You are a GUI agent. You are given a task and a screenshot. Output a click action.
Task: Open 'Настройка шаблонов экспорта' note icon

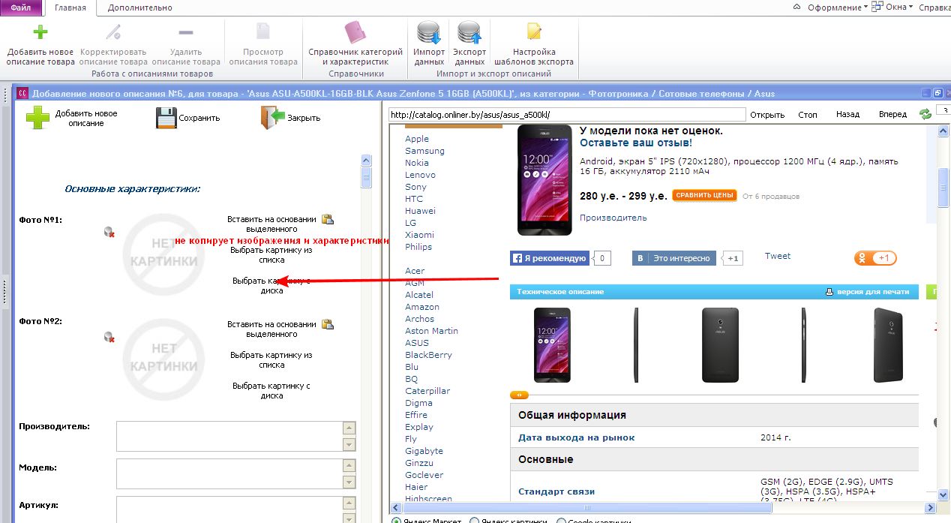[534, 32]
